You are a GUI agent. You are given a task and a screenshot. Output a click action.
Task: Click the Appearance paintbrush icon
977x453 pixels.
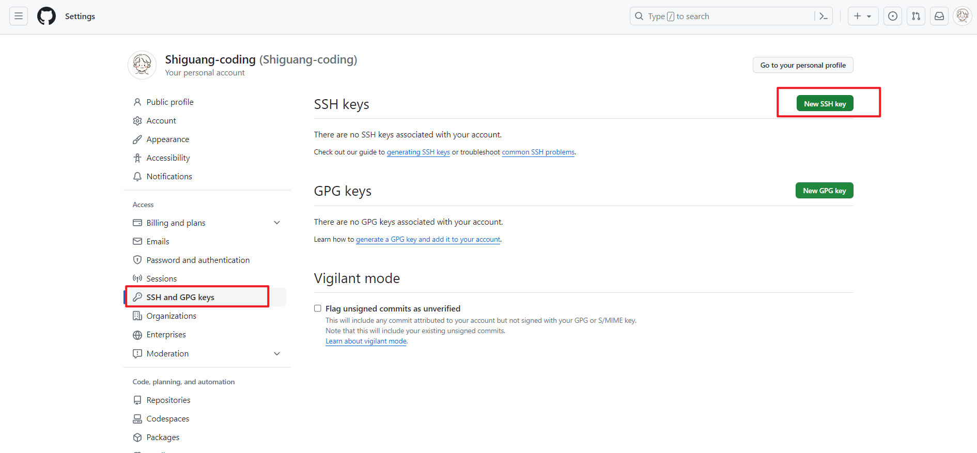(137, 139)
